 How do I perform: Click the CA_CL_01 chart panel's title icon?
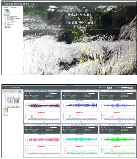(62, 91)
